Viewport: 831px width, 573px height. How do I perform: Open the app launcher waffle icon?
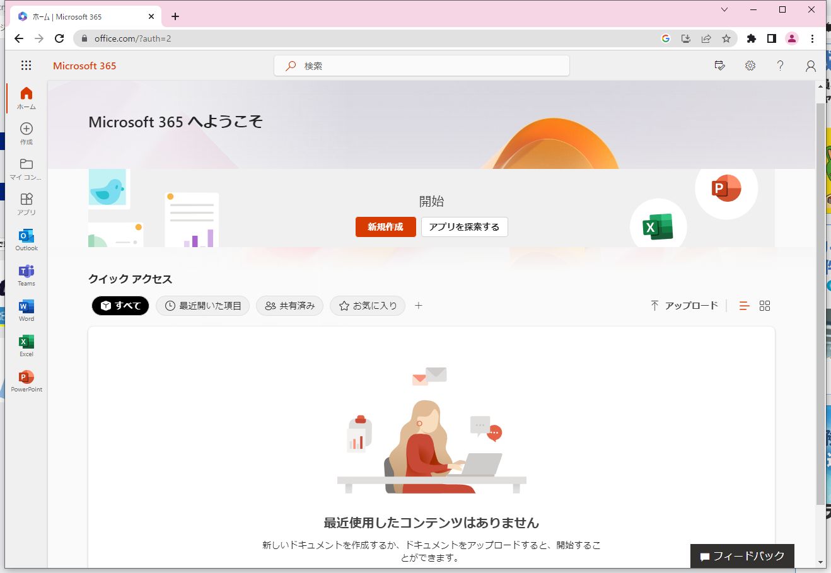tap(26, 66)
